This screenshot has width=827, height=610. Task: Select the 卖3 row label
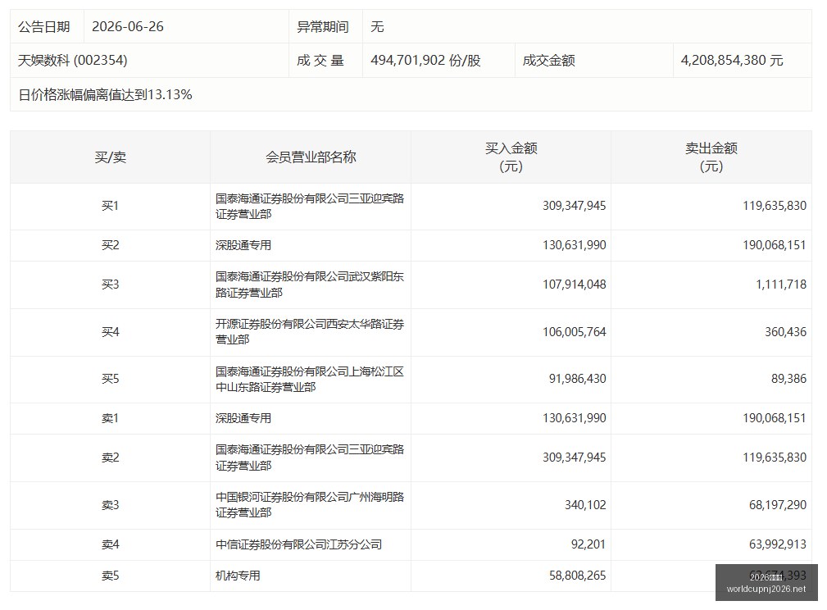[x=110, y=505]
